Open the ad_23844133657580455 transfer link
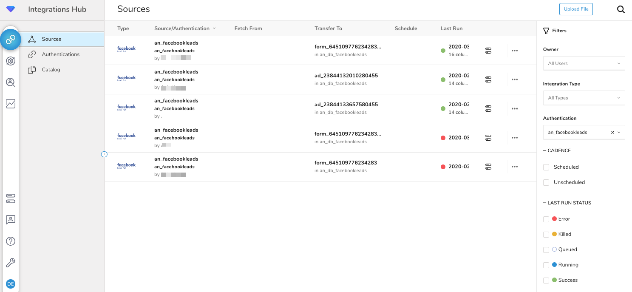The height and width of the screenshot is (292, 632). (x=346, y=105)
